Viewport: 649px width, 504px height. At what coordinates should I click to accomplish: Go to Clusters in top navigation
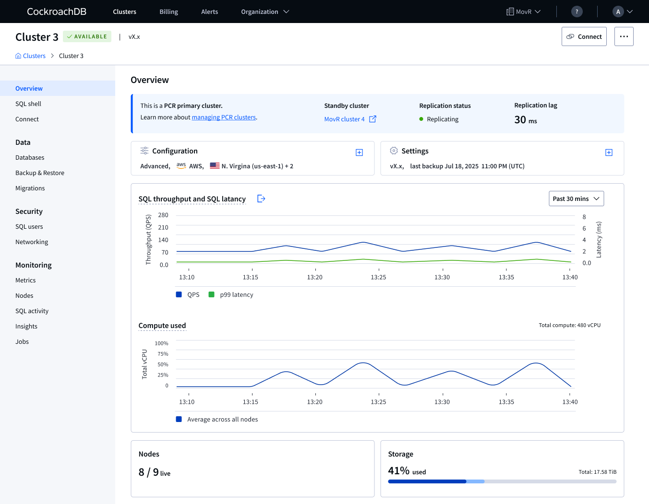pyautogui.click(x=125, y=12)
